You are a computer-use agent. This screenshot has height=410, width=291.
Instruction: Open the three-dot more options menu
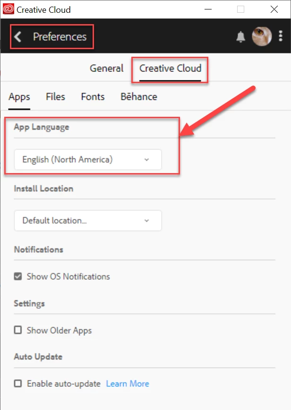[x=281, y=36]
